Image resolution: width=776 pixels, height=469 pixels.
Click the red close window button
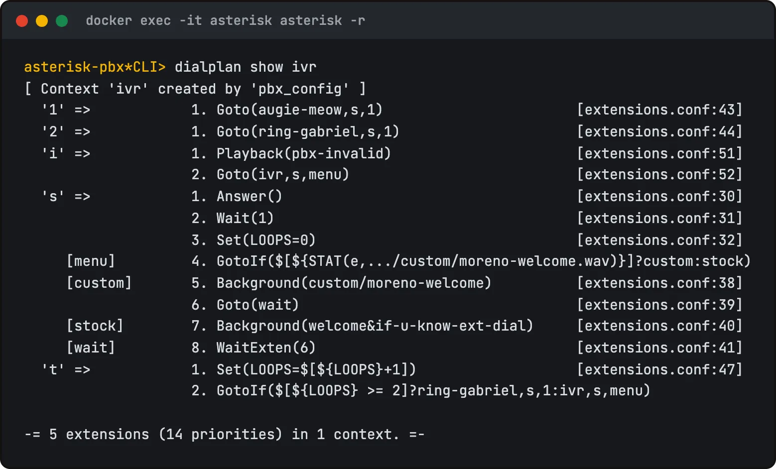pos(22,21)
